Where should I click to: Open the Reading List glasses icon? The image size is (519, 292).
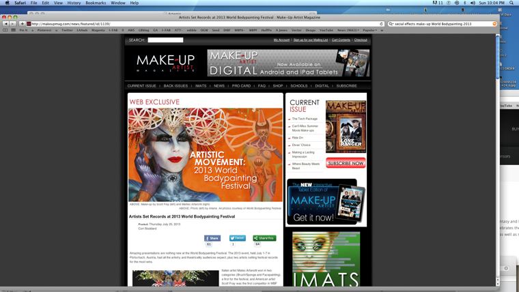click(5, 30)
